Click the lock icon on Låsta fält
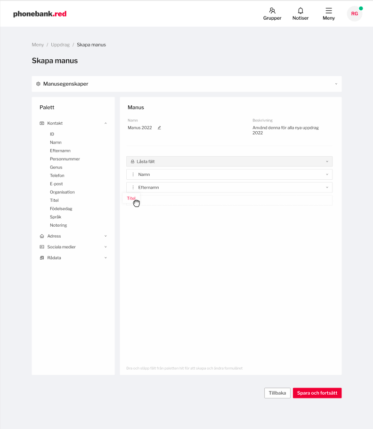Screen dimensions: 373x429 pos(132,161)
